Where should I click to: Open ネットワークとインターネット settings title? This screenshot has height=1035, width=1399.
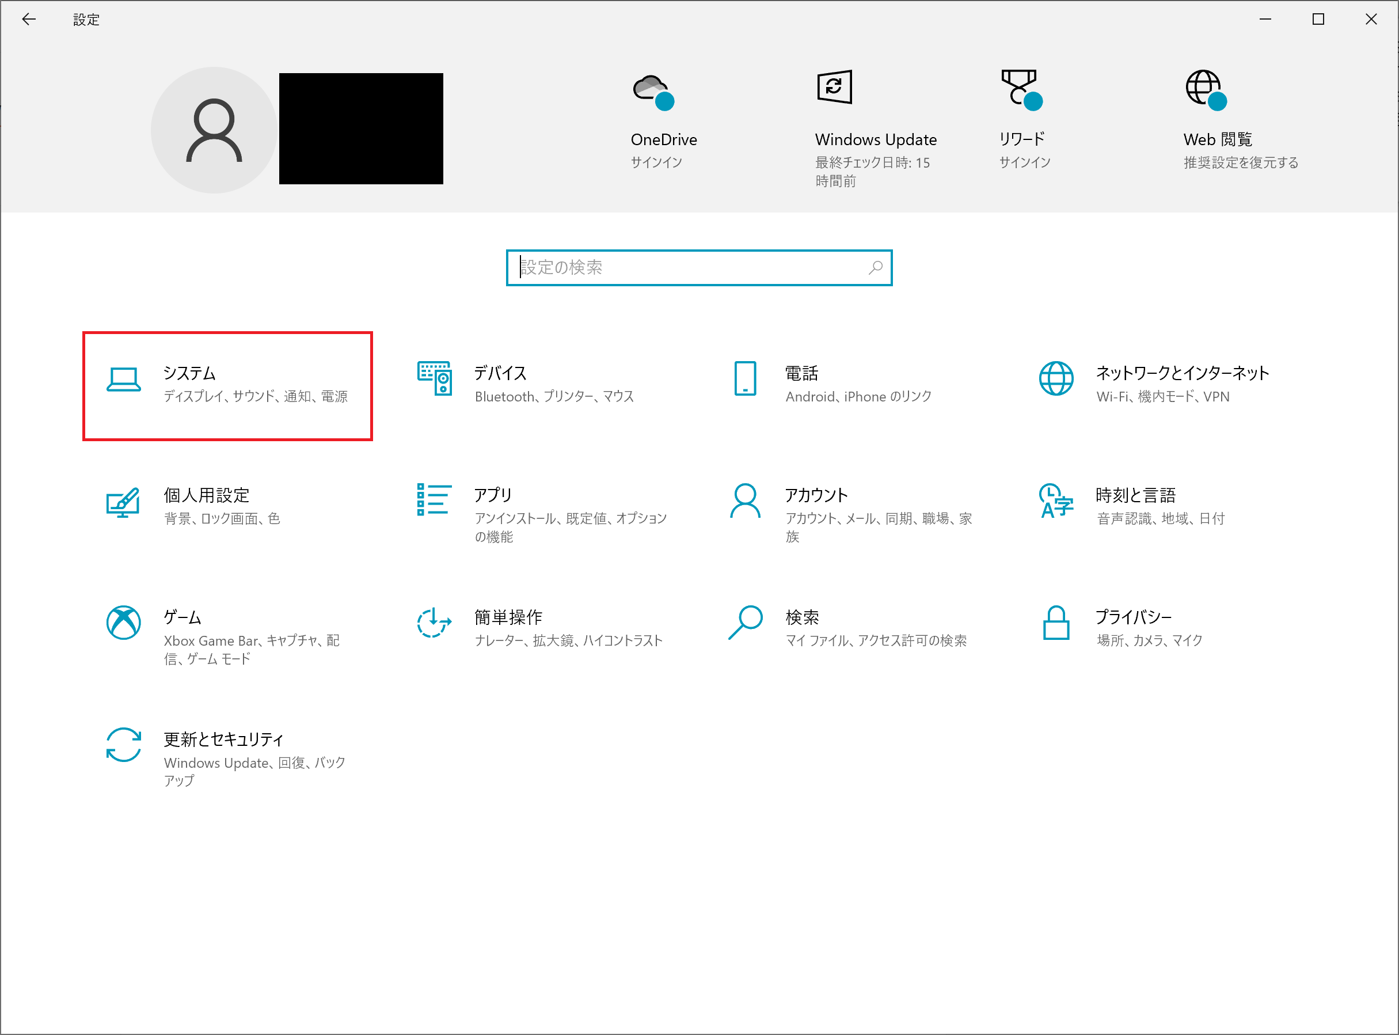point(1183,373)
